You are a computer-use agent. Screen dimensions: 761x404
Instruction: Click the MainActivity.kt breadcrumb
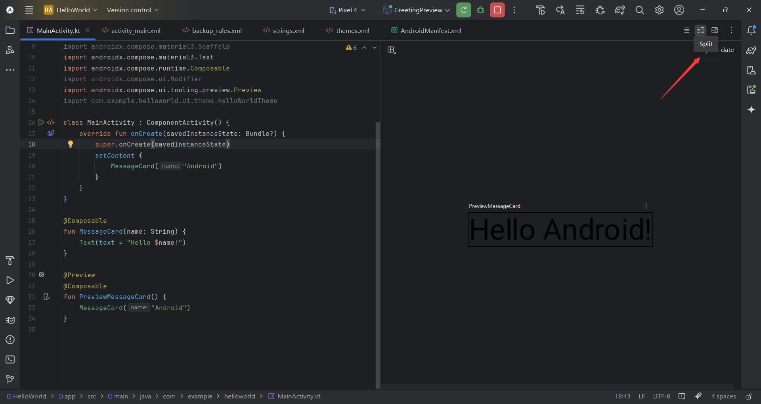294,396
